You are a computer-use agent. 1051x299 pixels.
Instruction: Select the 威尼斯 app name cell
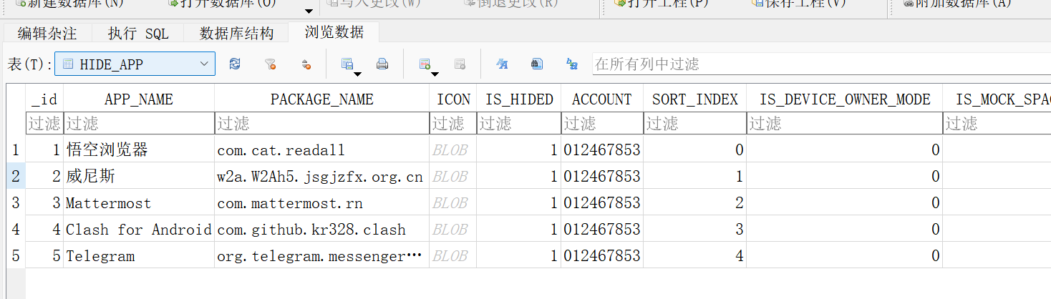(x=139, y=177)
